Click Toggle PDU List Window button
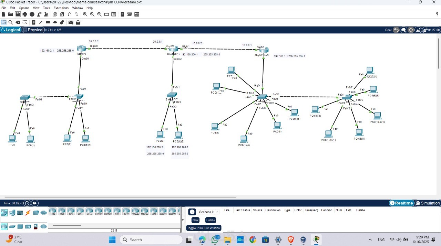The width and height of the screenshot is (441, 246). pyautogui.click(x=204, y=228)
